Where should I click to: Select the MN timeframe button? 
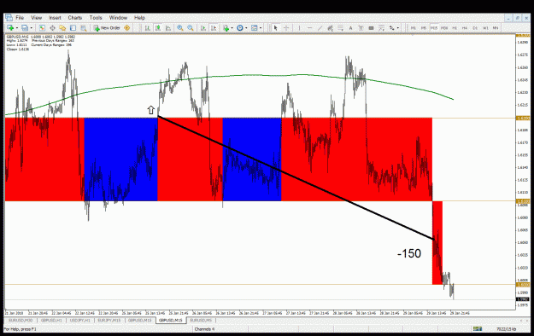pos(496,28)
